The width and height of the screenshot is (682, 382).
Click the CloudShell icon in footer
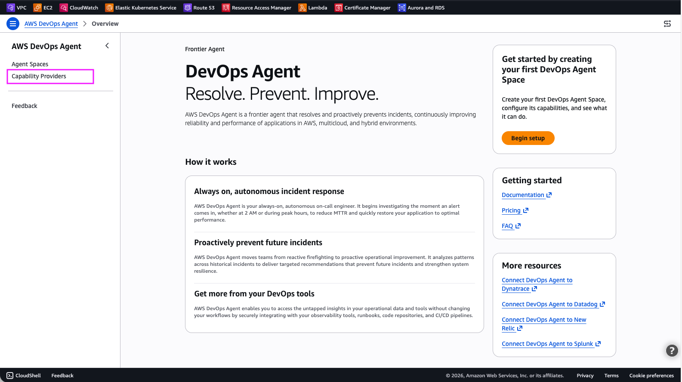pos(10,376)
